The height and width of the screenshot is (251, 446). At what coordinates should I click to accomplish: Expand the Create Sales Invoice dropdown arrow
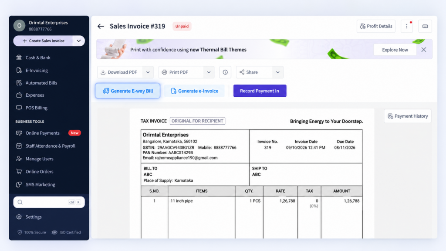78,41
